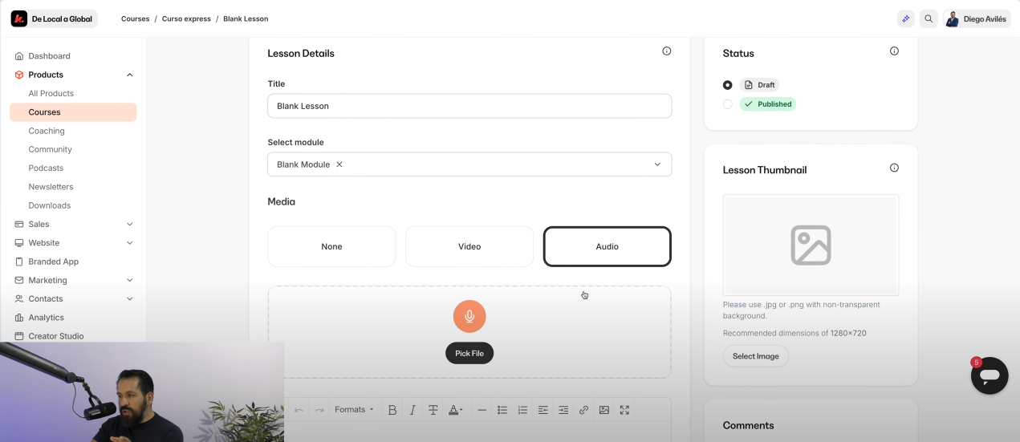1020x442 pixels.
Task: Decrease indent in the editor
Action: click(x=543, y=410)
